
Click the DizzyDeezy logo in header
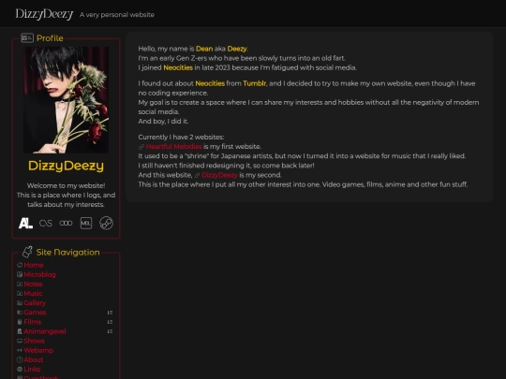[45, 14]
